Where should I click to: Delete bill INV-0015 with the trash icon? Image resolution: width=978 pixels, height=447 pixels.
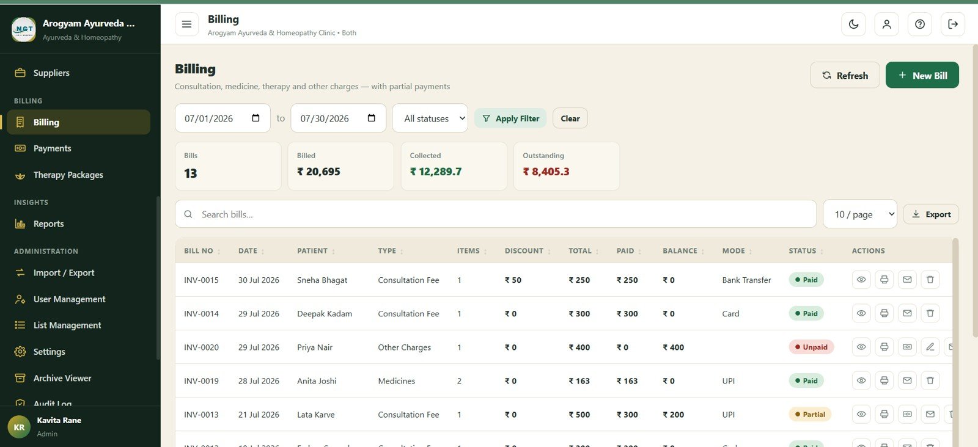930,280
